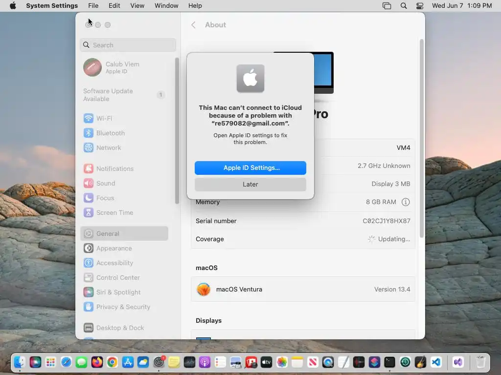Screen dimensions: 501x375
Task: Launch Google Chrome from the Dock
Action: click(x=112, y=362)
